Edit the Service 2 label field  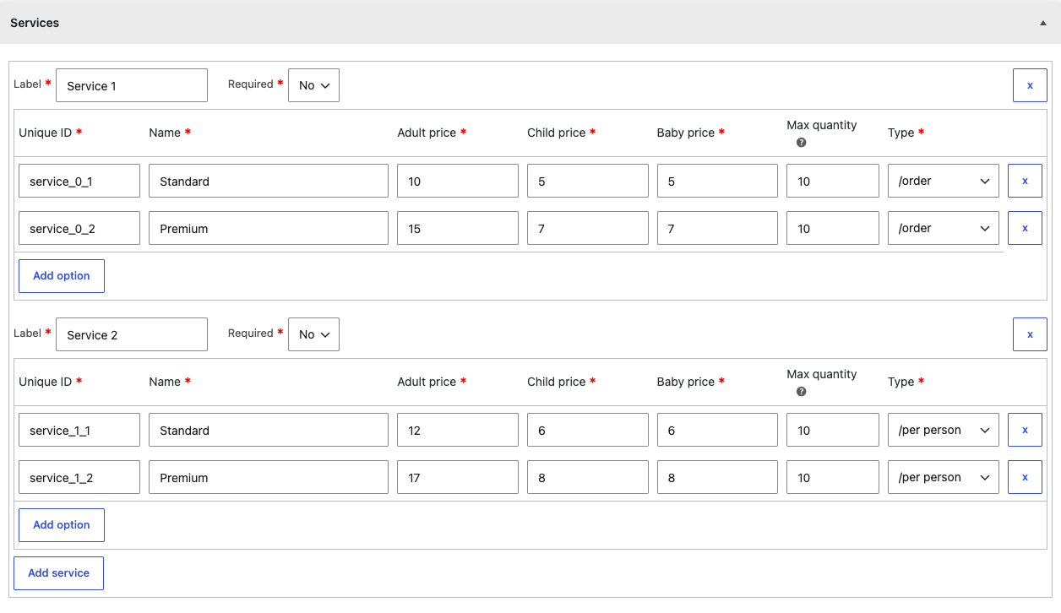pyautogui.click(x=132, y=334)
